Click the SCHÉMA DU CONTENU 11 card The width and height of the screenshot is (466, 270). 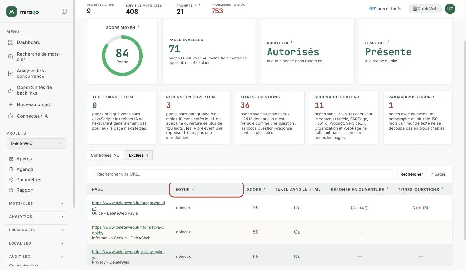point(344,117)
